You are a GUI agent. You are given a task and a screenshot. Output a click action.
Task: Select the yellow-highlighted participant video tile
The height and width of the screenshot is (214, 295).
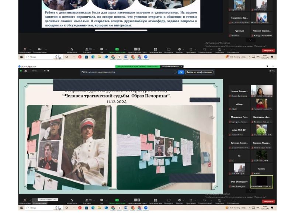click(x=261, y=182)
